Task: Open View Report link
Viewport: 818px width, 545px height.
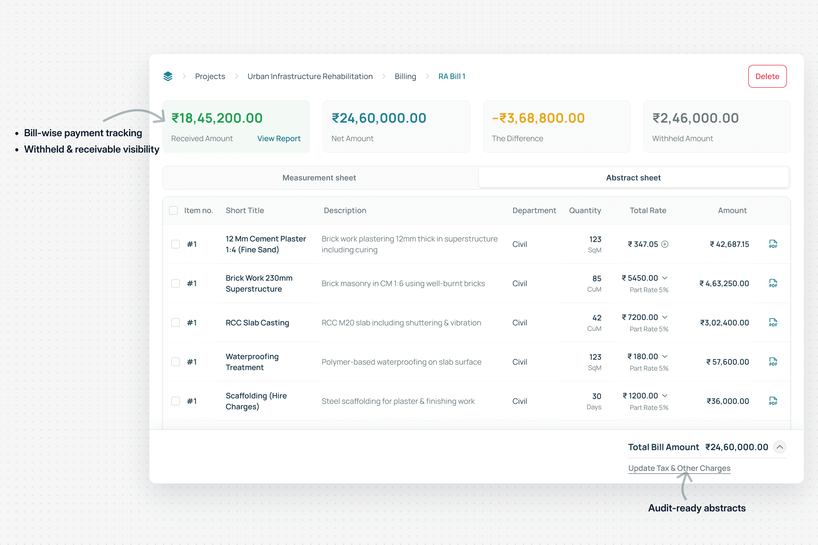Action: [x=279, y=138]
